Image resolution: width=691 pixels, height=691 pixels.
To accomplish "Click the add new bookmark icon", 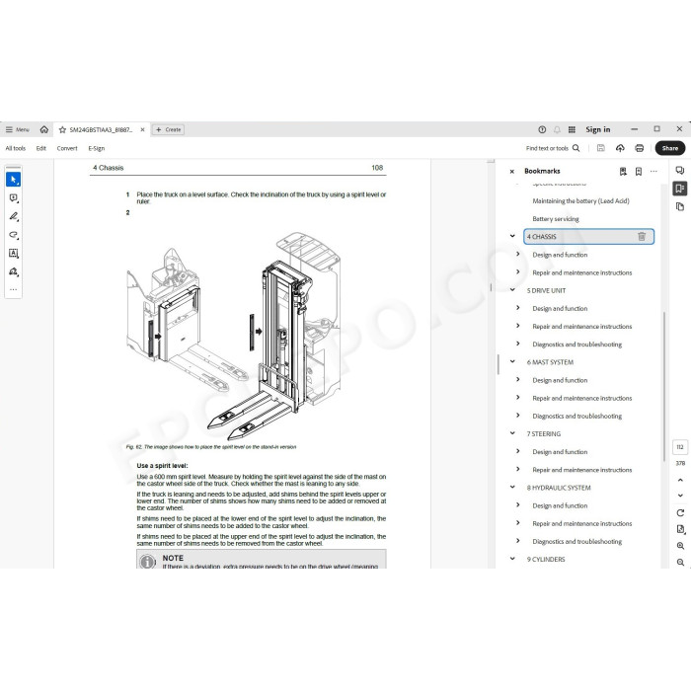I will (638, 172).
